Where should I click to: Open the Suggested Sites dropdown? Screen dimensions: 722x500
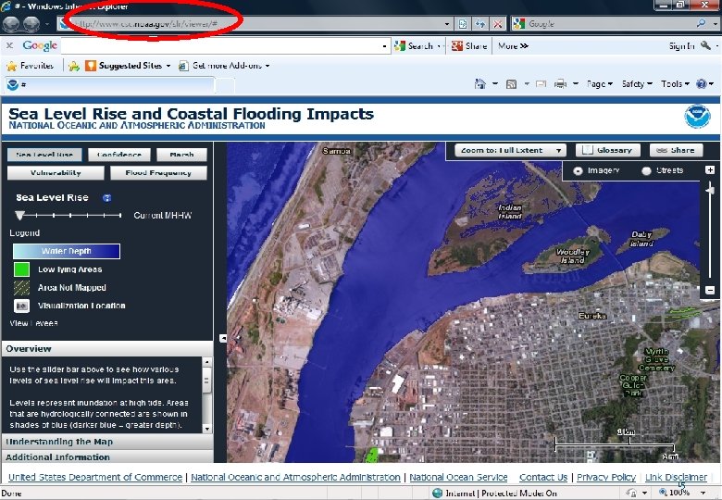coord(168,66)
